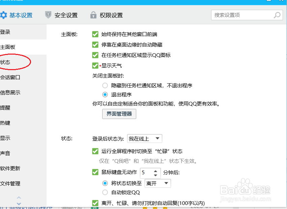Select the 自动锁定QQ radio button
The image size is (287, 209).
pos(105,192)
